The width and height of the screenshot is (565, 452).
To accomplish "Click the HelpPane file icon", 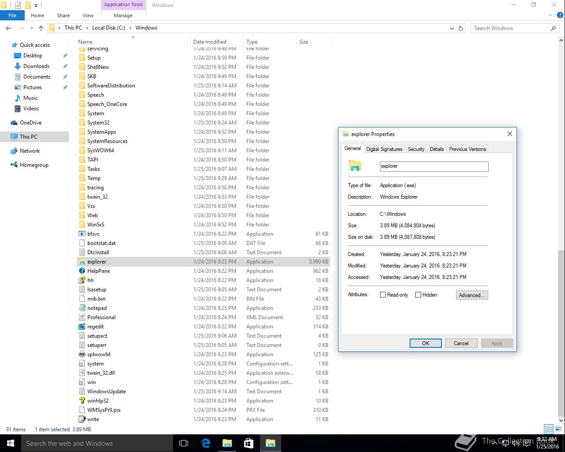I will 82,271.
